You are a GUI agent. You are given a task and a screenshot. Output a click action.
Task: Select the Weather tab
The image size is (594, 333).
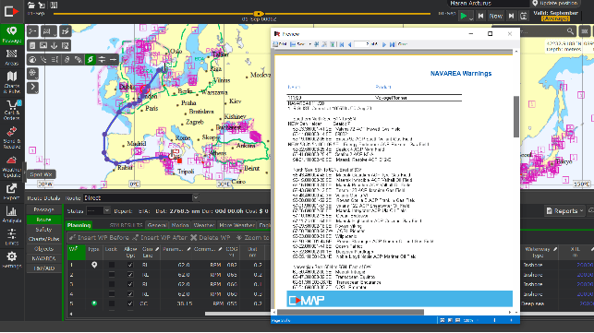point(204,225)
